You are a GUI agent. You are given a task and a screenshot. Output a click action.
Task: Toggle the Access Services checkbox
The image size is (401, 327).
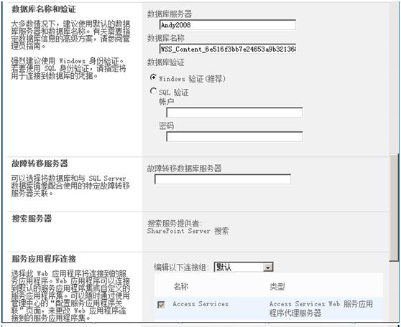click(x=161, y=305)
